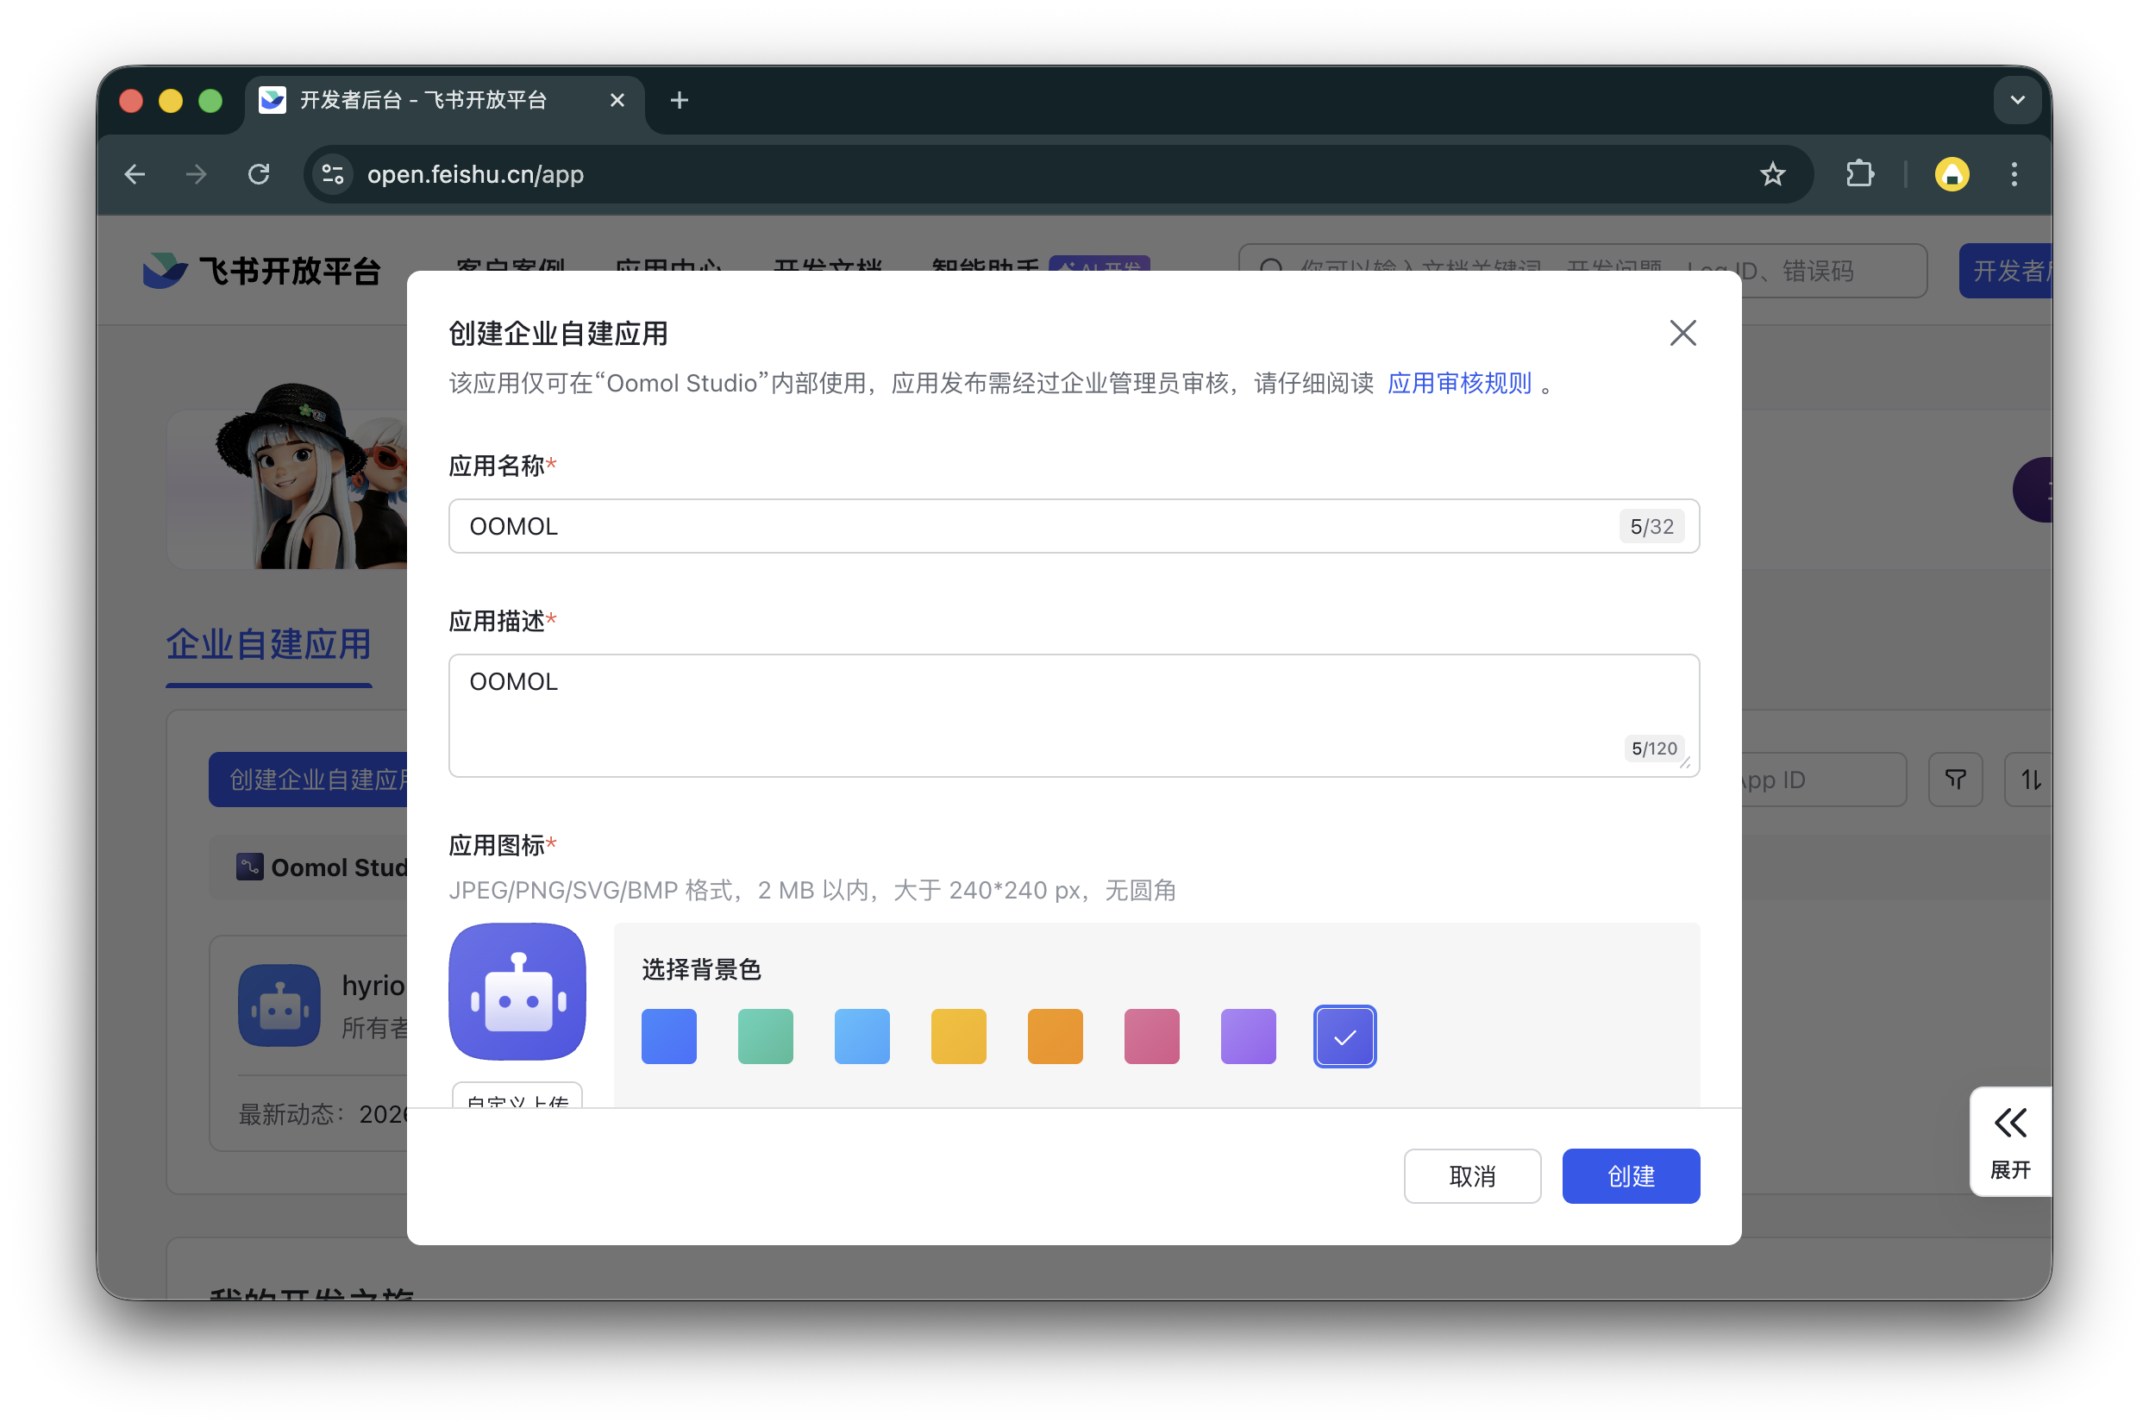Open the browser three-dot menu
The height and width of the screenshot is (1428, 2149).
point(2014,174)
